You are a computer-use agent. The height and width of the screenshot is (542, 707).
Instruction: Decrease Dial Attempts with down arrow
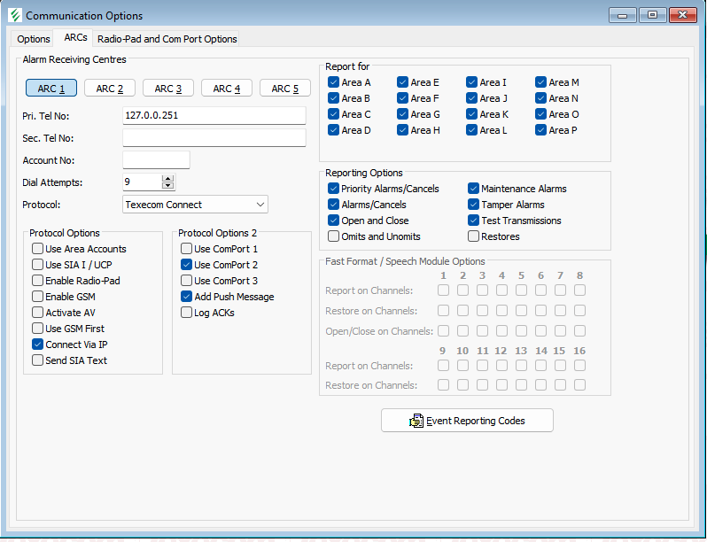click(168, 186)
